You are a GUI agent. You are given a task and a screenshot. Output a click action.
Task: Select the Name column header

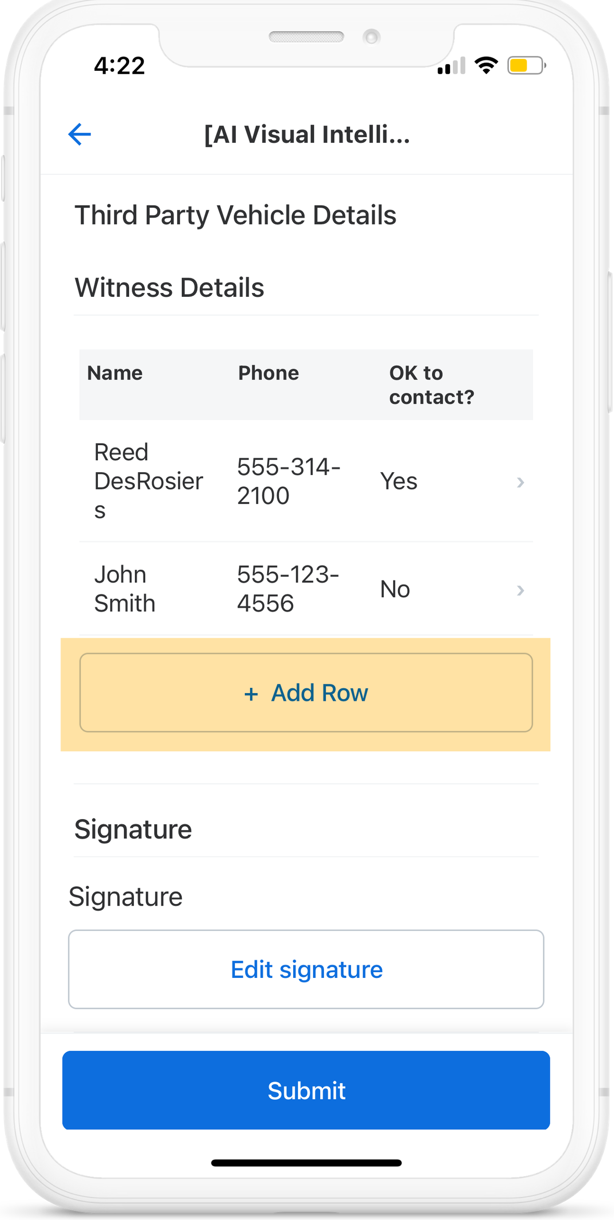tap(115, 373)
